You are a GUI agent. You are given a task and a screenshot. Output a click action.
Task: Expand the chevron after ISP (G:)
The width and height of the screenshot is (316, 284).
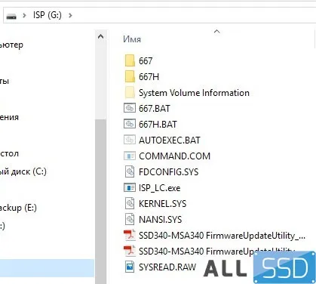[x=70, y=16]
